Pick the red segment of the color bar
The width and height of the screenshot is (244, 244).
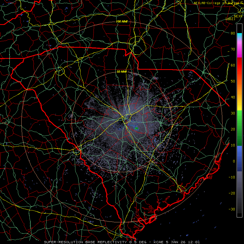[239, 65]
